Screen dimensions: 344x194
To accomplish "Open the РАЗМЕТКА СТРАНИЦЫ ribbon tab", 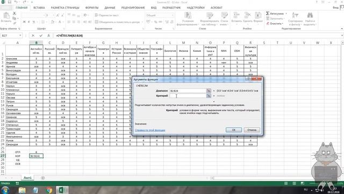I will point(65,8).
